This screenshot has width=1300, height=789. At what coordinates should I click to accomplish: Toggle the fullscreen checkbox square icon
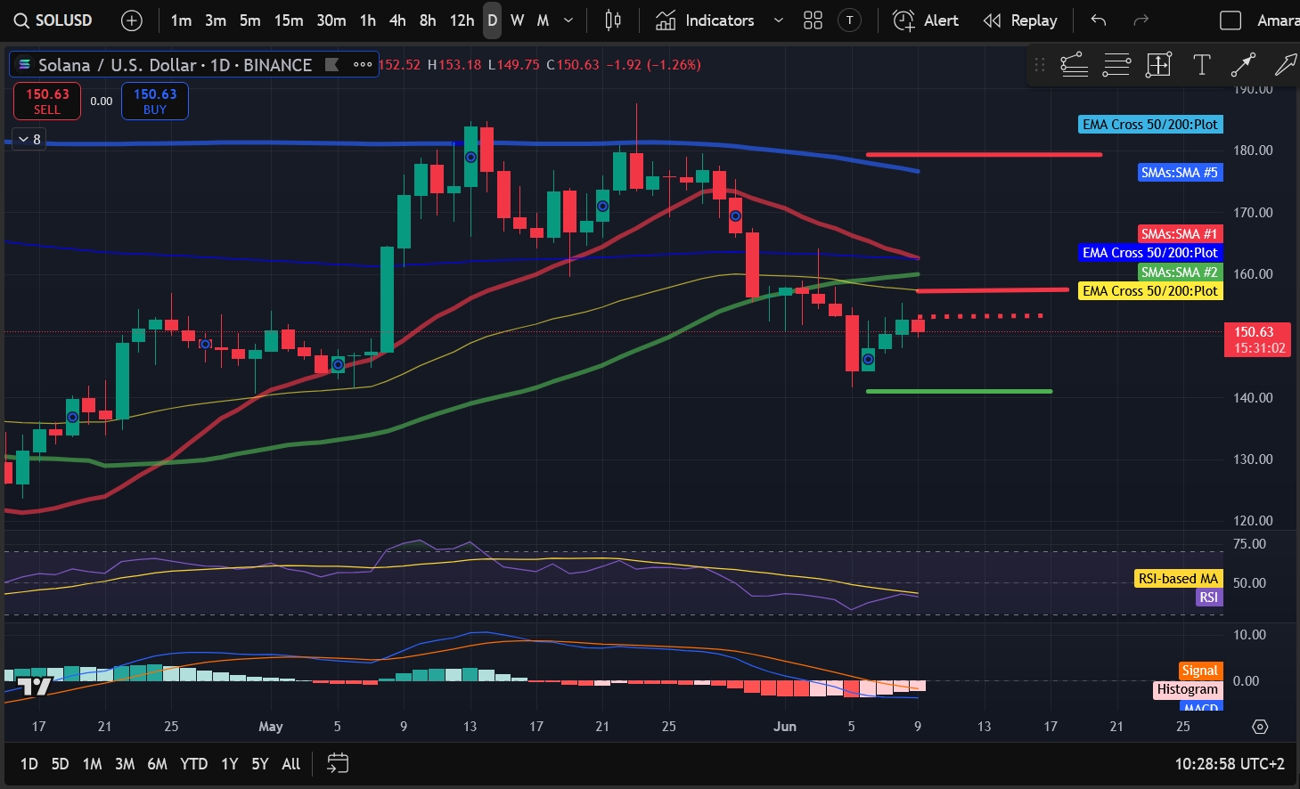[x=1231, y=20]
